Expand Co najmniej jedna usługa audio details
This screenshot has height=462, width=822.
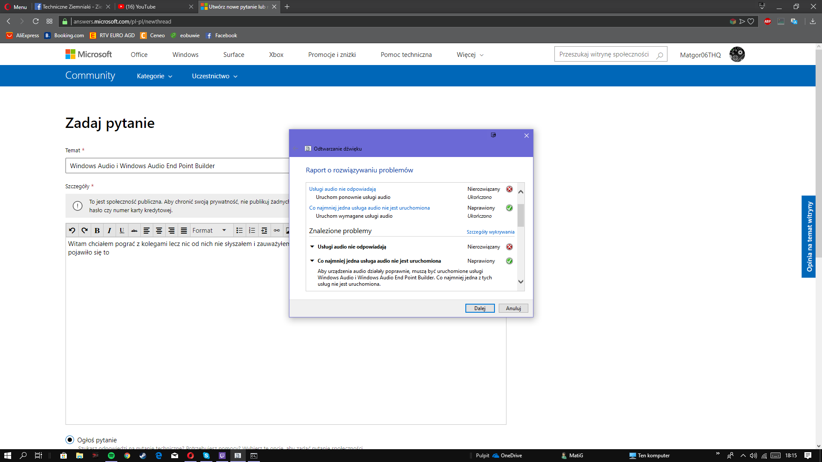click(312, 261)
